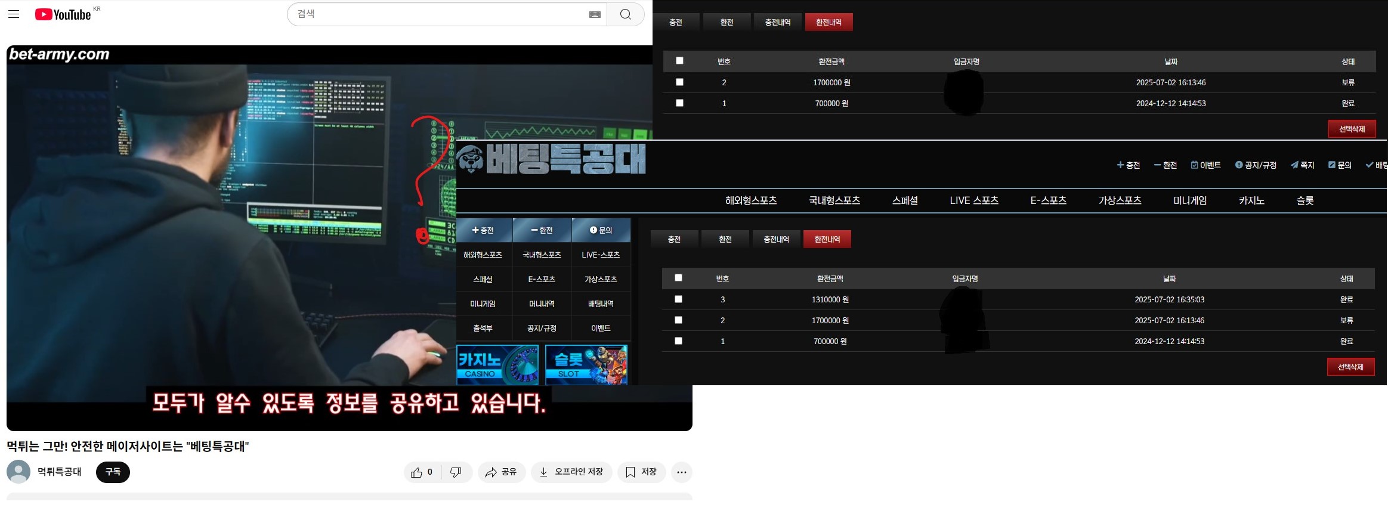The image size is (1388, 520).
Task: Open 베팅내역 in the left grid
Action: click(601, 304)
